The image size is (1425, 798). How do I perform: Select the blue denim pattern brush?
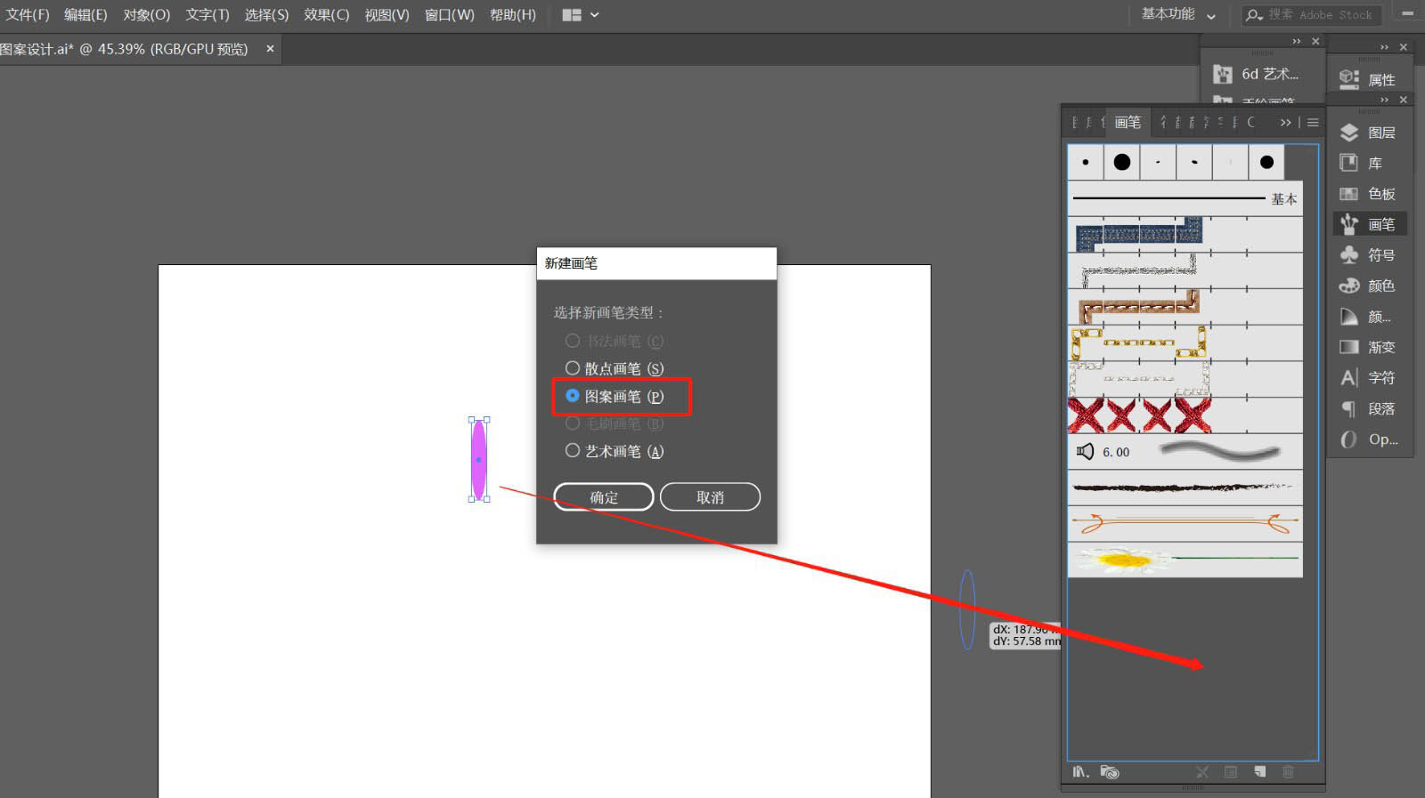1185,234
